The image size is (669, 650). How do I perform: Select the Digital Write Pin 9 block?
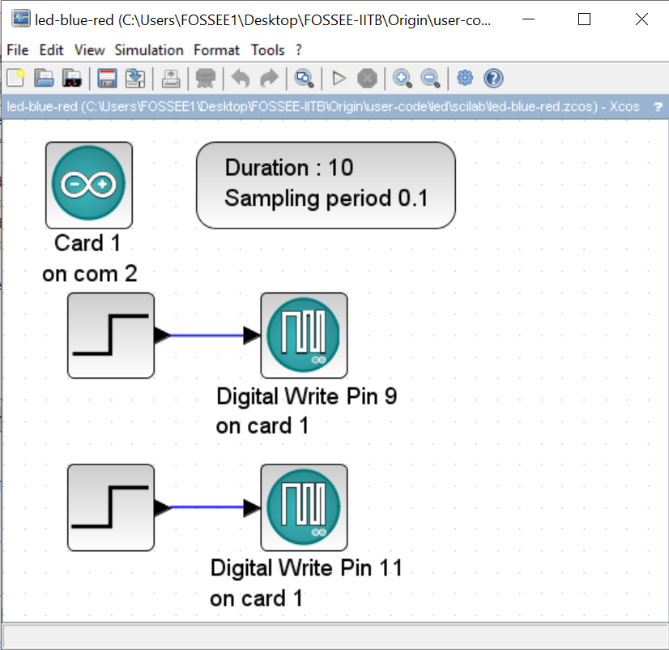pyautogui.click(x=304, y=336)
